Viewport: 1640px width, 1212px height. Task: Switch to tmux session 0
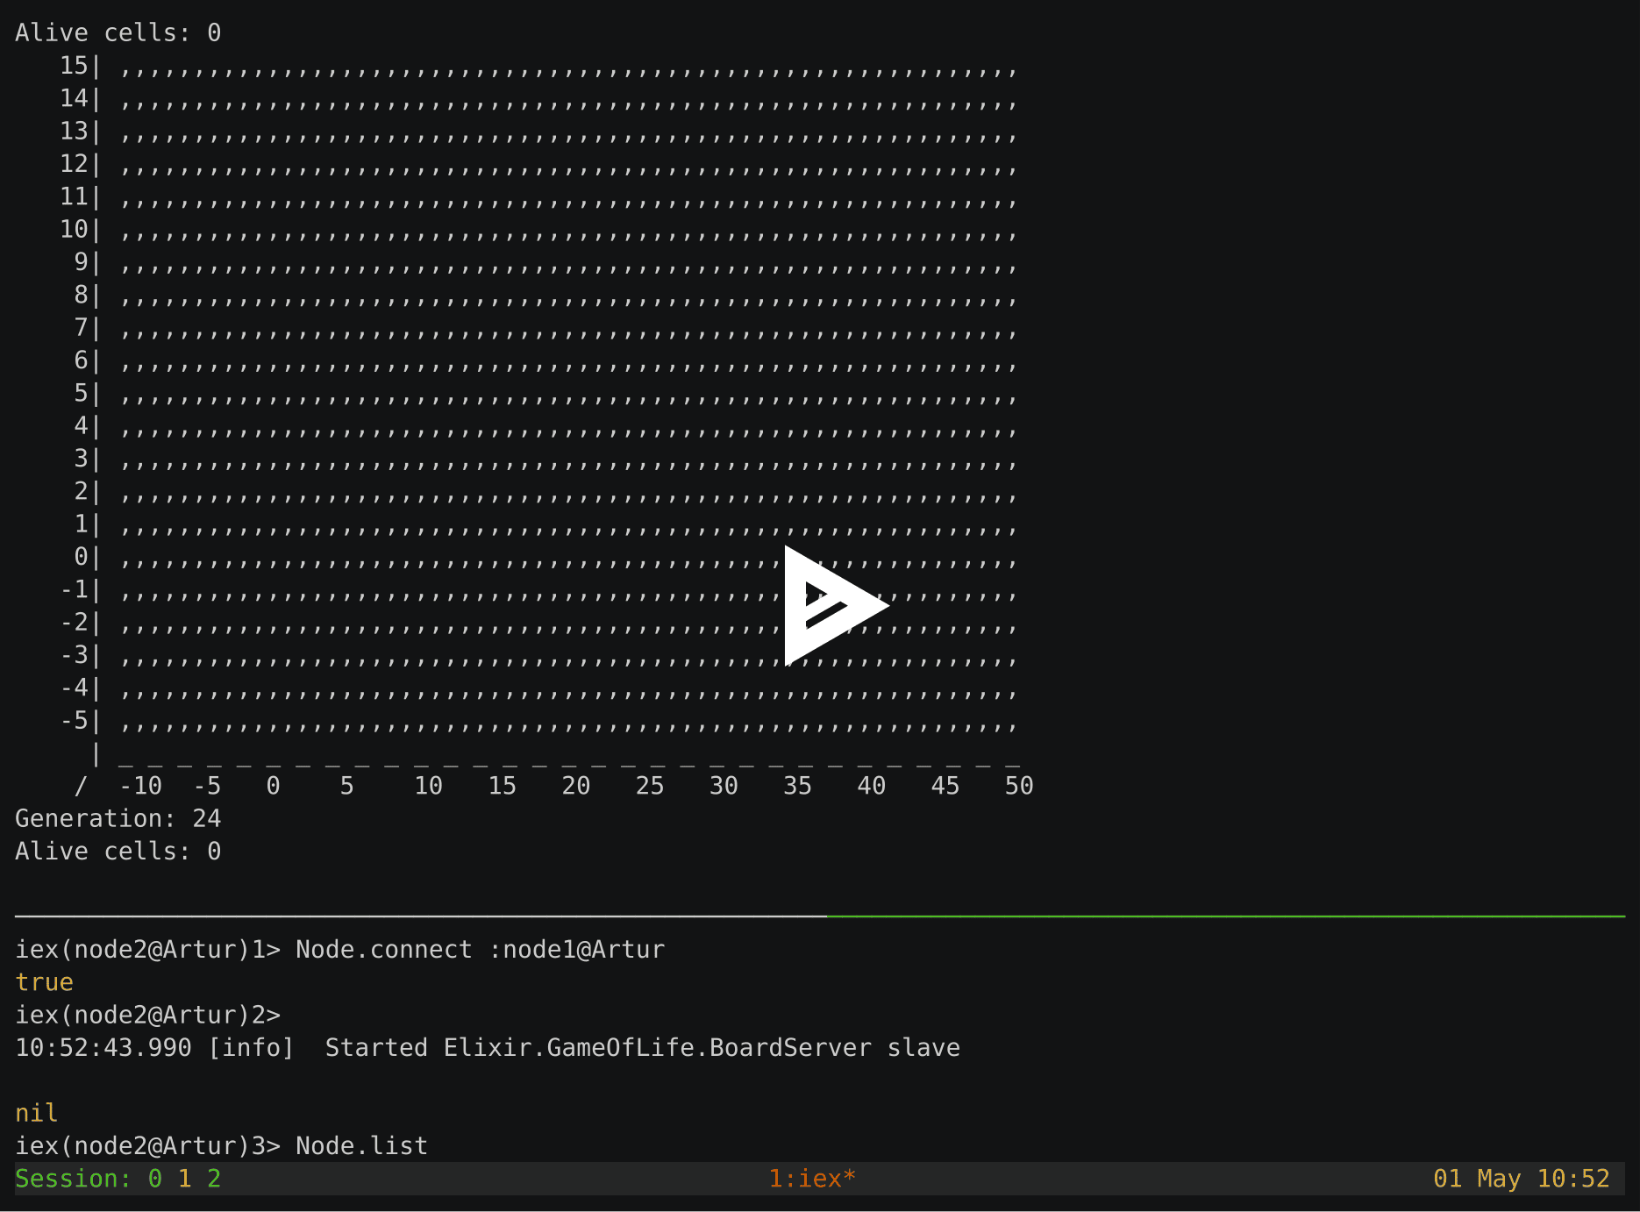pos(155,1179)
